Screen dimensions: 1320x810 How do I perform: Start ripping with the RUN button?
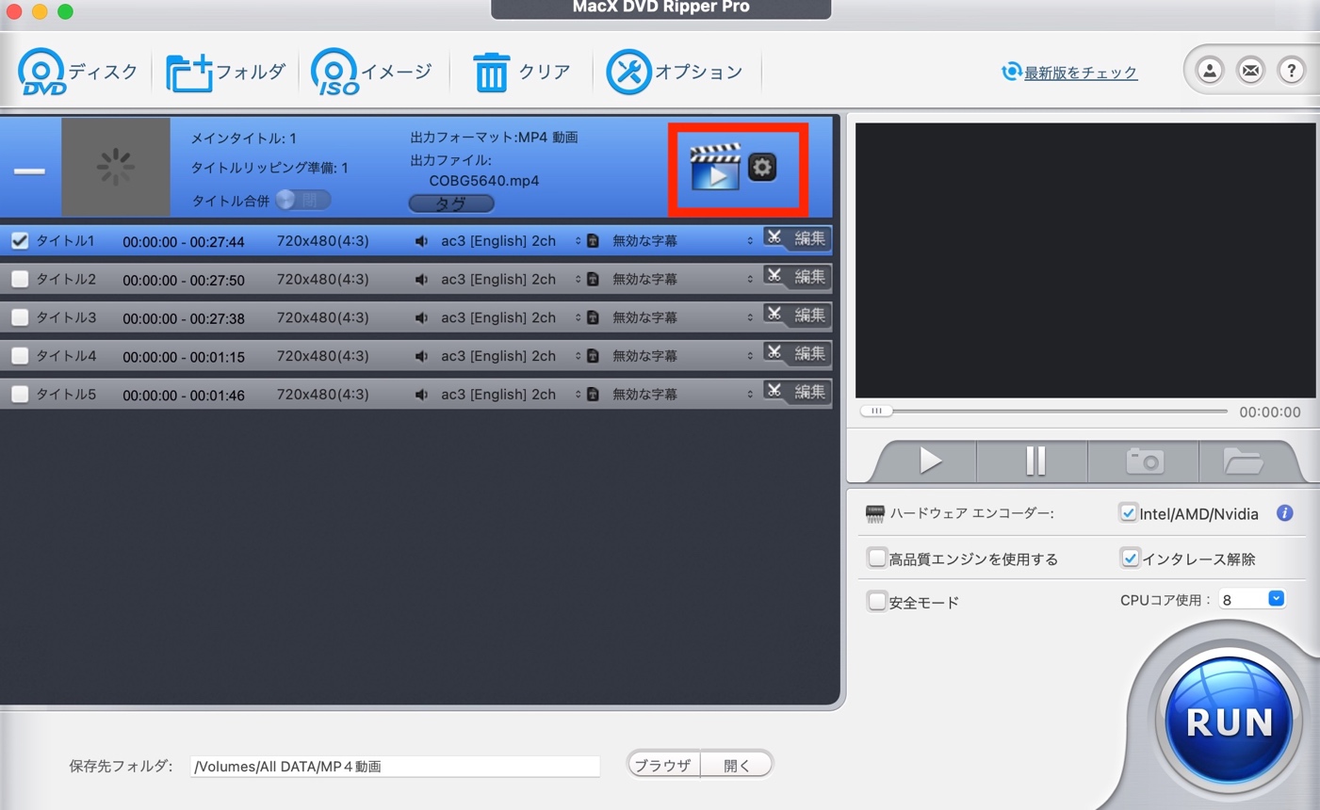click(x=1229, y=721)
